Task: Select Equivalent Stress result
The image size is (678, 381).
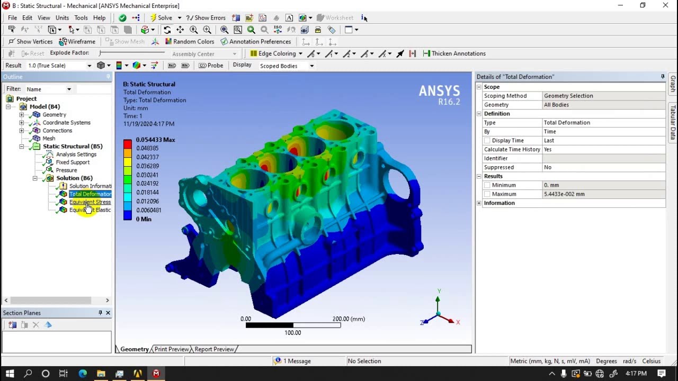Action: tap(90, 202)
